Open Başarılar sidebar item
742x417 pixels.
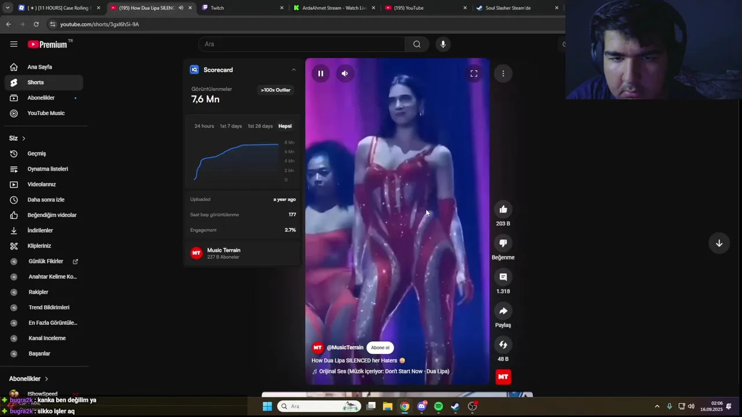(x=43, y=353)
